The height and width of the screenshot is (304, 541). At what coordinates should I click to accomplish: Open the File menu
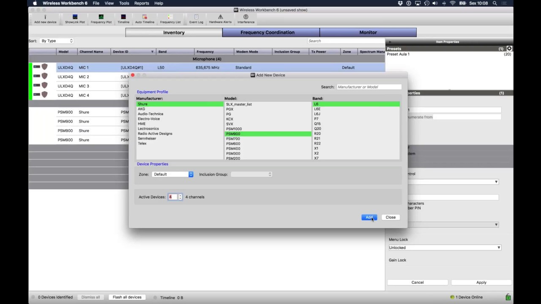point(96,3)
